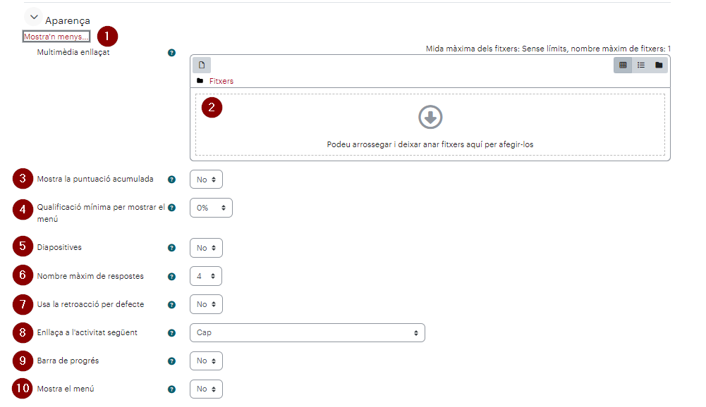Click the add file icon in file picker
Image resolution: width=706 pixels, height=407 pixels.
[202, 65]
